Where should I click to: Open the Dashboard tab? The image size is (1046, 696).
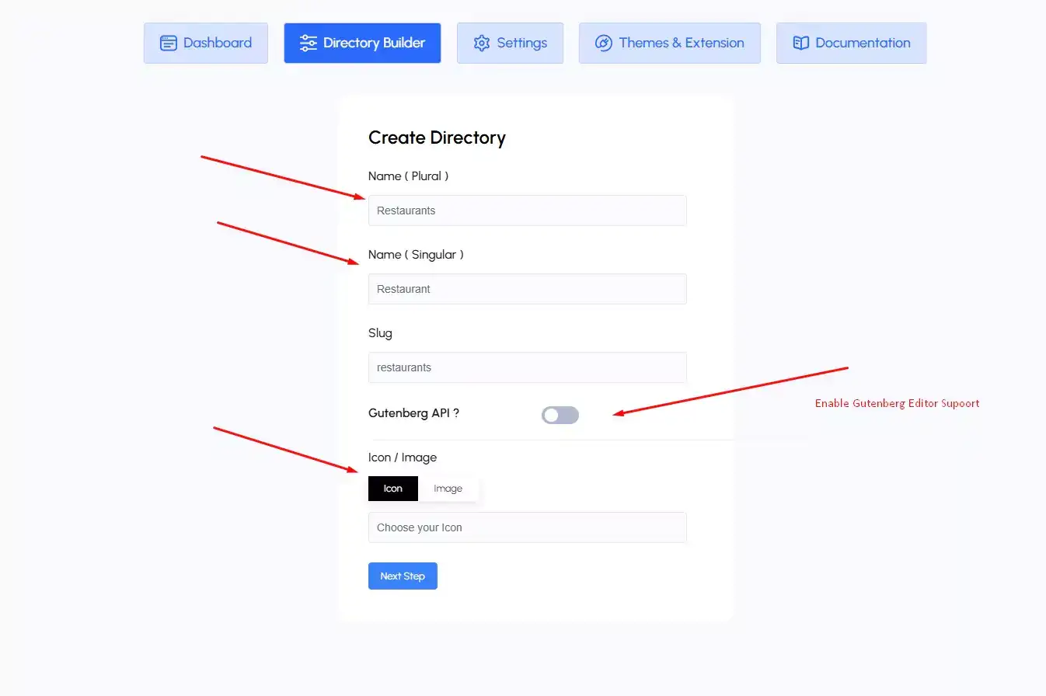coord(206,43)
